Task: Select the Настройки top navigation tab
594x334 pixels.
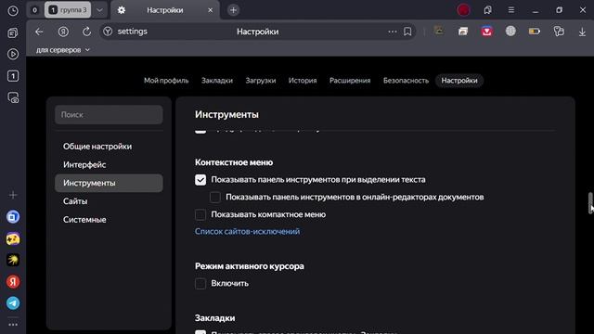Action: click(x=459, y=81)
